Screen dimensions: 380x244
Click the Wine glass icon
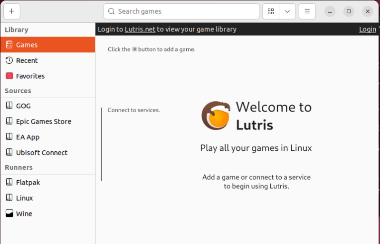point(9,214)
